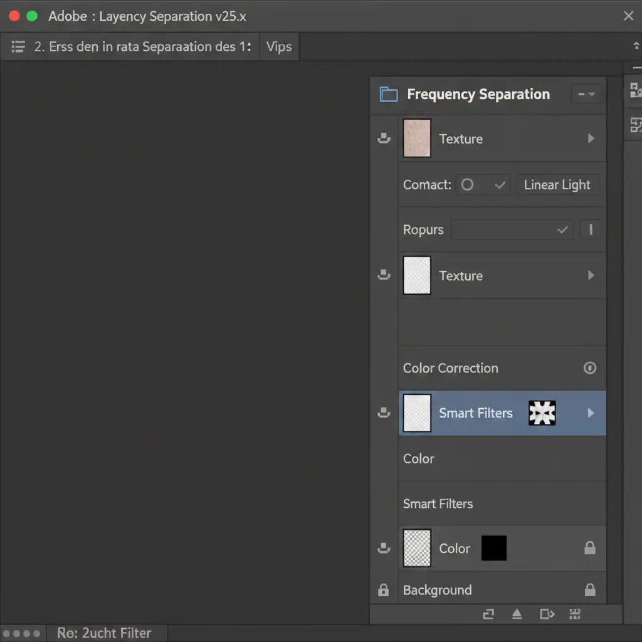
Task: Click the export arrow icon in panel footer
Action: (547, 614)
